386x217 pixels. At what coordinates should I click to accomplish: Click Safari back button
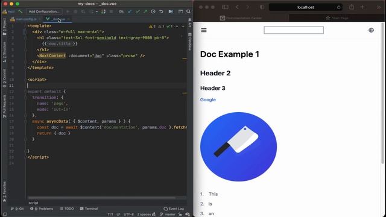(x=237, y=7)
